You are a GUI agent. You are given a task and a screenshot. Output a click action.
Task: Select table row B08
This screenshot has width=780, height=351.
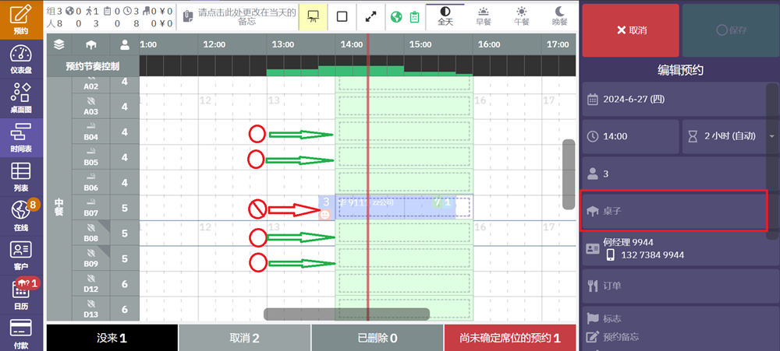click(x=90, y=233)
